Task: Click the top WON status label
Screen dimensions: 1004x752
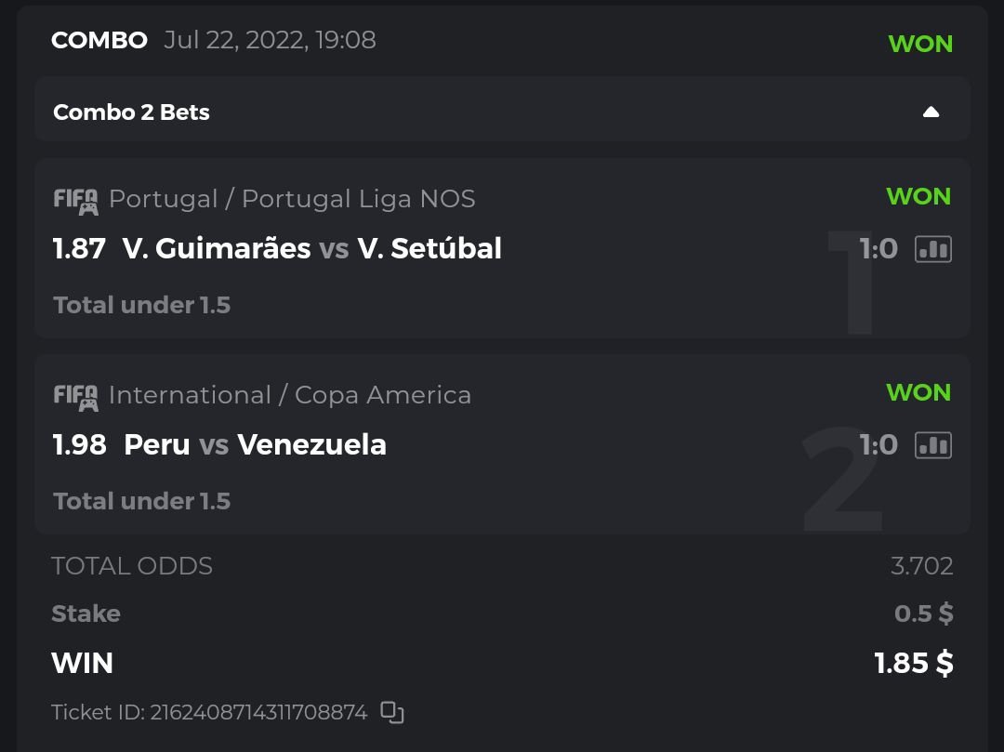Action: pyautogui.click(x=920, y=44)
